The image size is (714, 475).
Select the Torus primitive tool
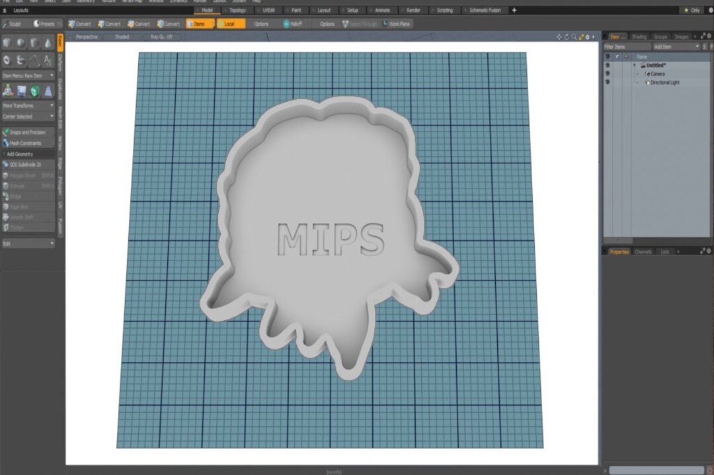click(7, 60)
